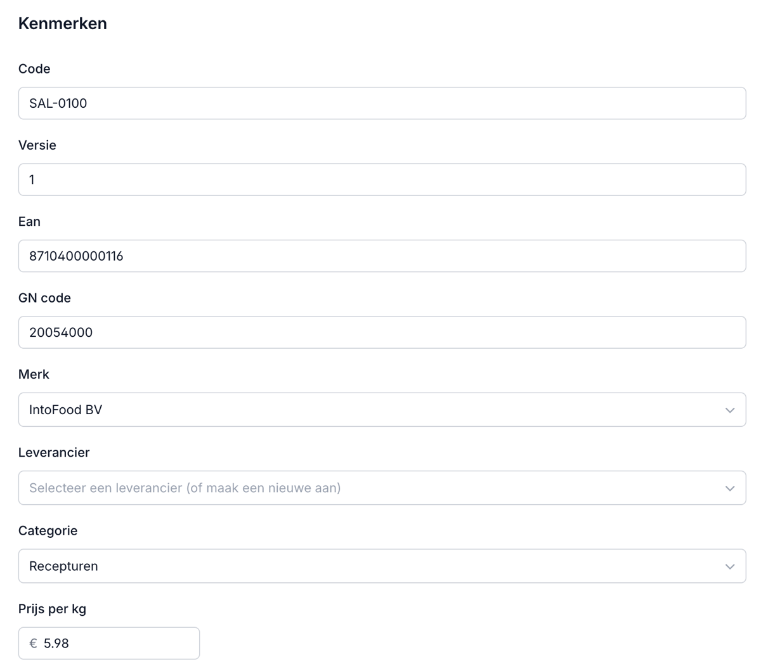Click the GN code label text
761x671 pixels.
(x=44, y=298)
